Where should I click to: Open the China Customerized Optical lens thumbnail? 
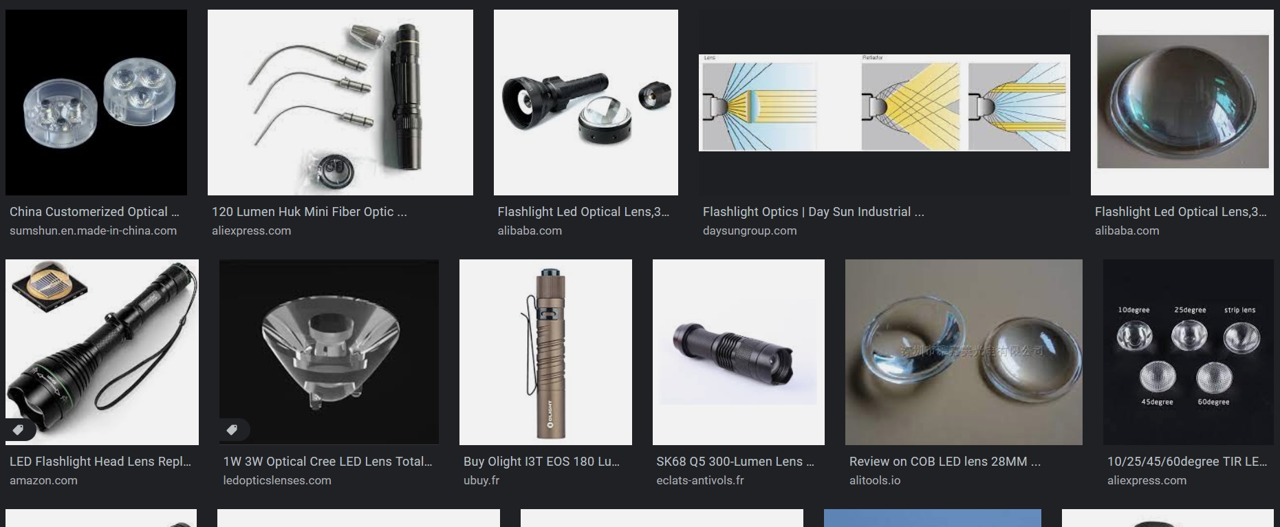96,103
